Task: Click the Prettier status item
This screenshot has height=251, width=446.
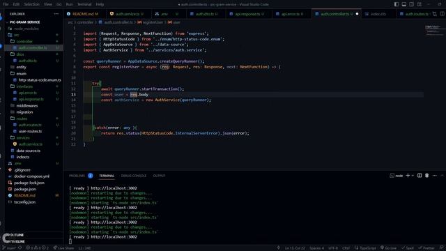Action: click(426, 248)
